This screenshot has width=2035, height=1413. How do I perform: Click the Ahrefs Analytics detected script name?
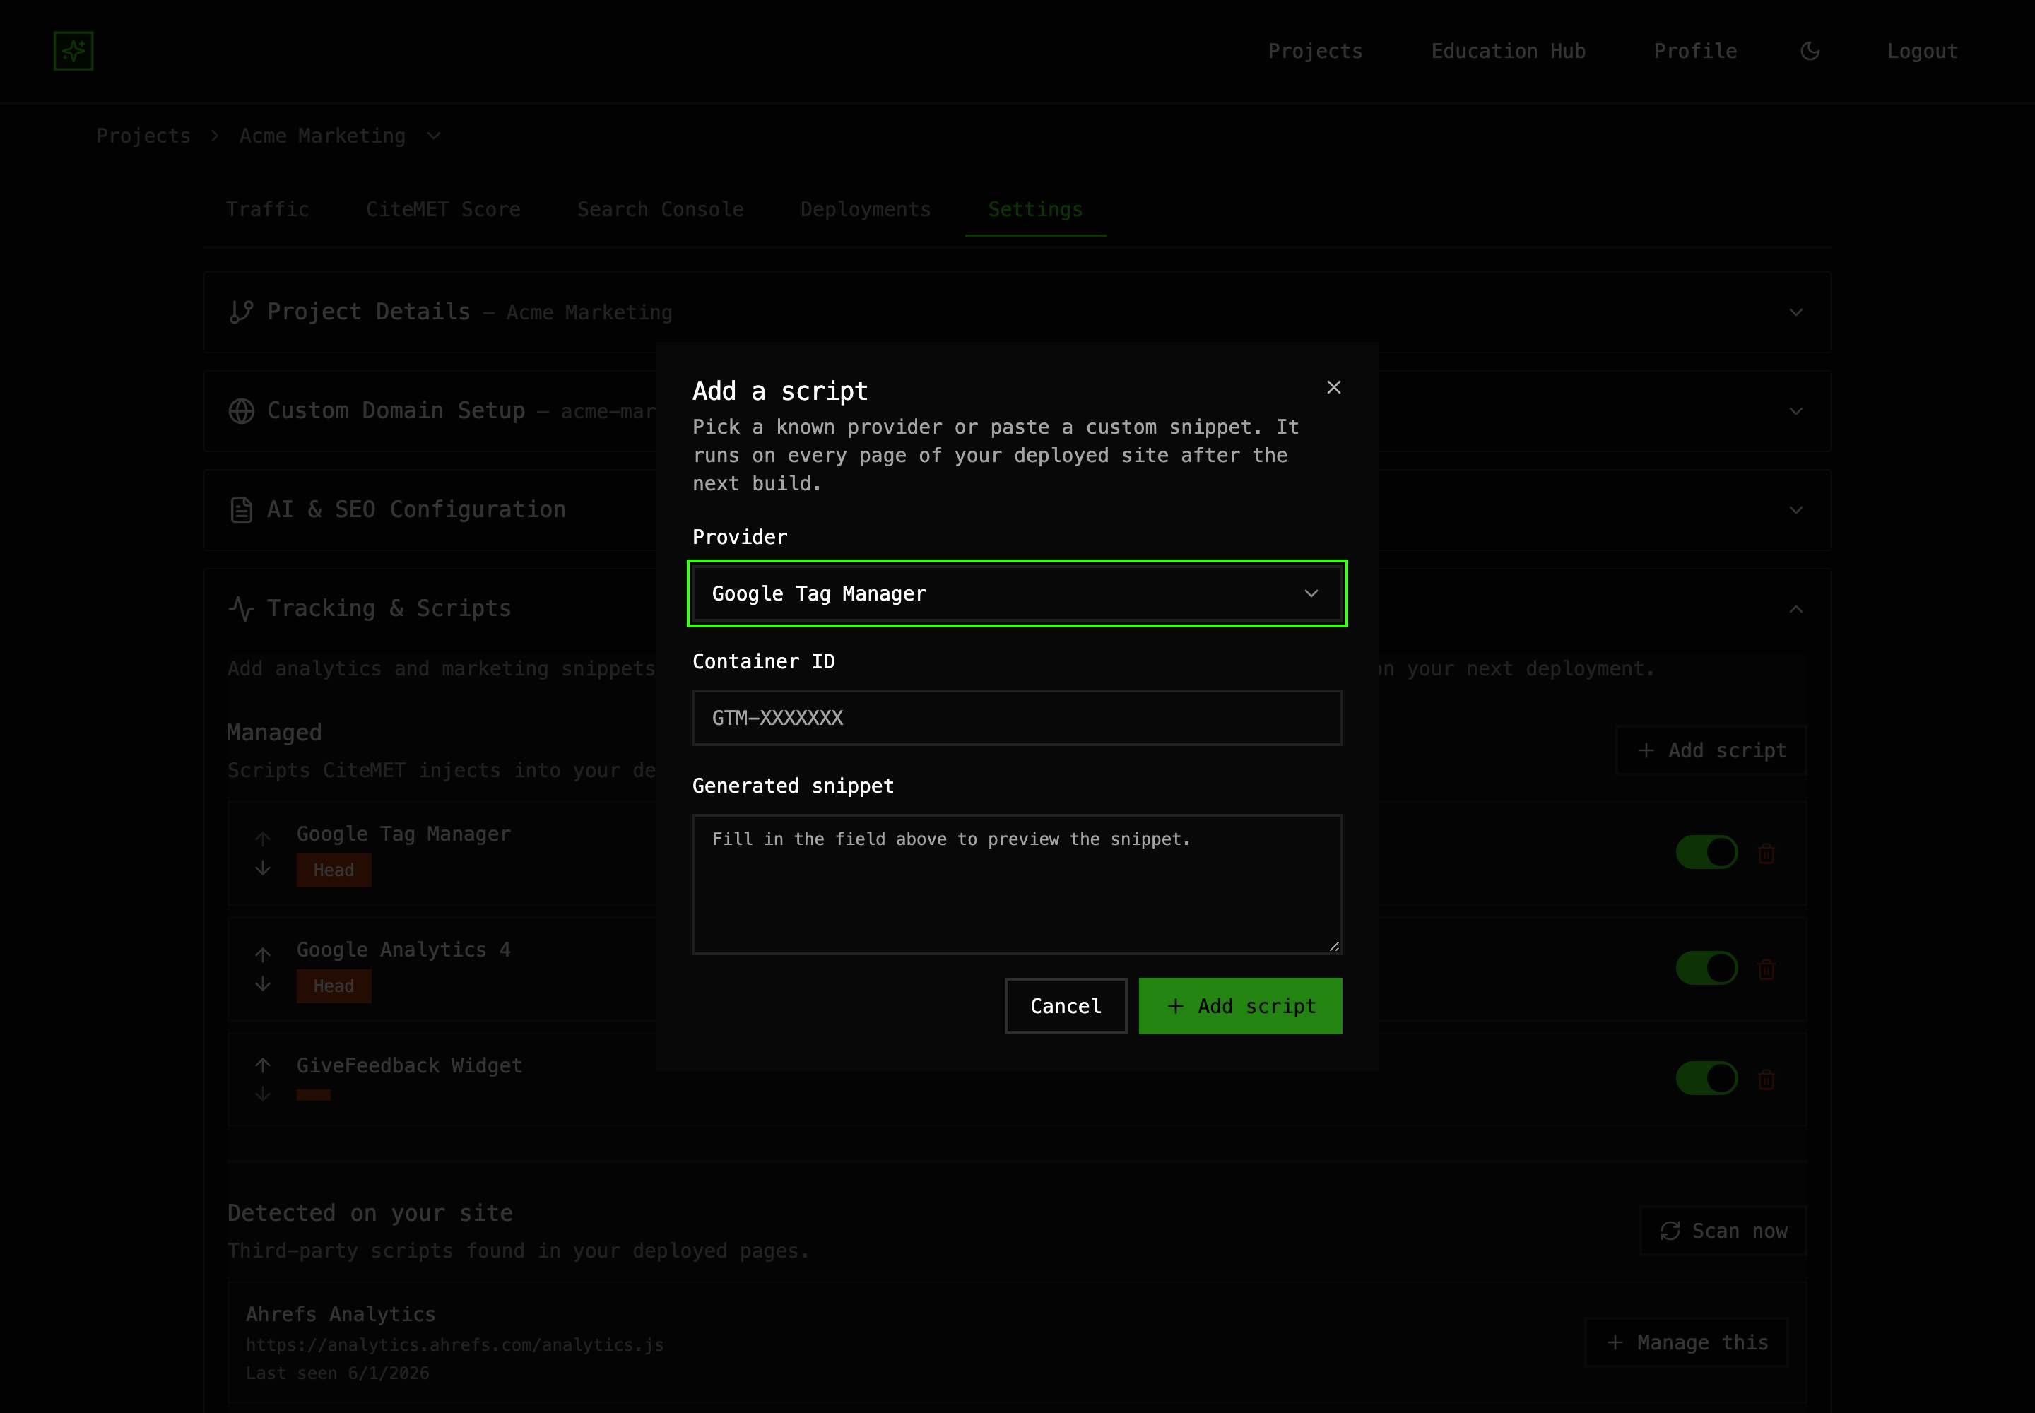[x=340, y=1314]
